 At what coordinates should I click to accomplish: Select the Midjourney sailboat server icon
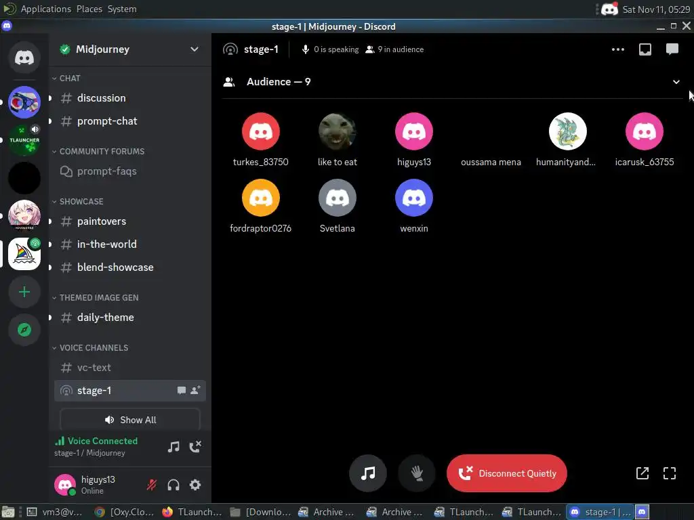pos(24,254)
